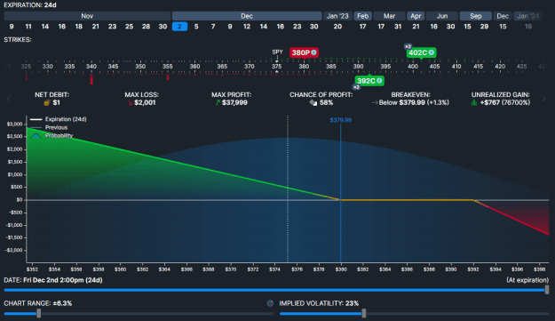The image size is (555, 321).
Task: Toggle the Probability curve in chart legend
Action: tap(52, 136)
